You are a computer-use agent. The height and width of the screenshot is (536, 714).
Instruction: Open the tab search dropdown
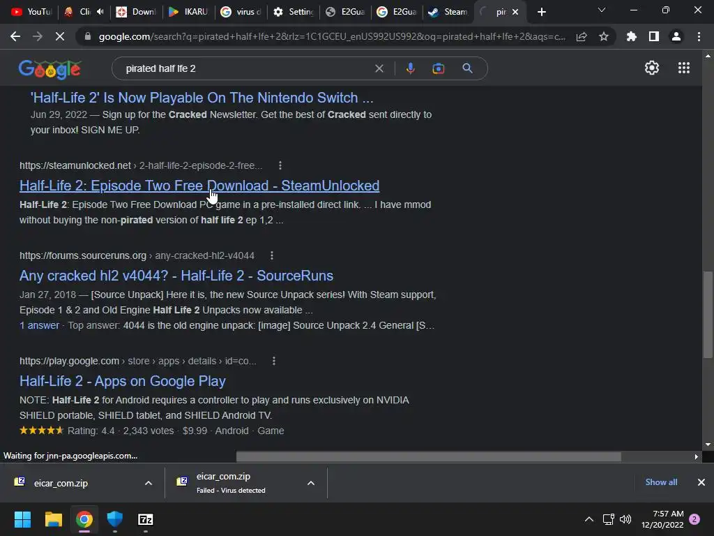[x=602, y=10]
